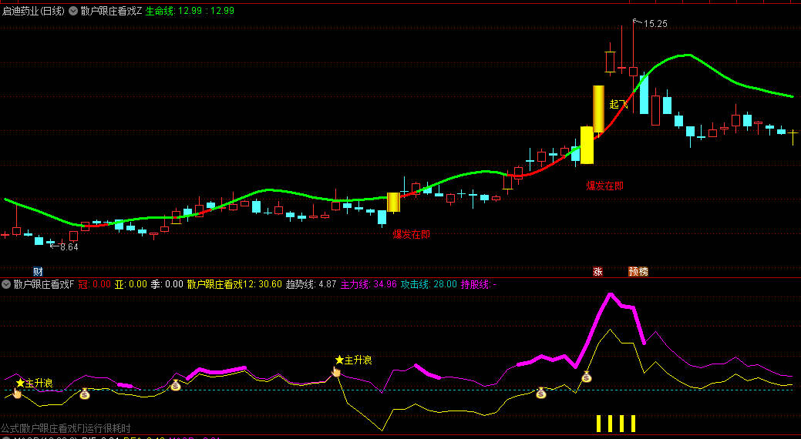Click the 启迪药业(日线) chart title
Viewport: 801px width, 439px height.
coord(33,11)
